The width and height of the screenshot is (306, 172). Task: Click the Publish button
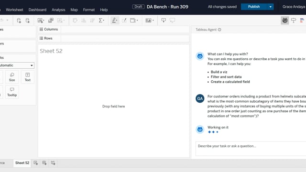coord(254,7)
